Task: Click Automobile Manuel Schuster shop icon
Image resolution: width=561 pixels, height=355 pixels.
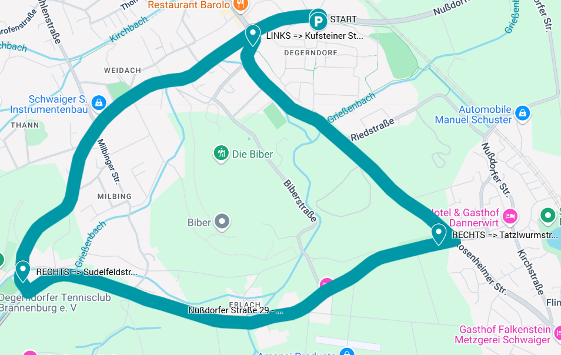Action: click(522, 113)
